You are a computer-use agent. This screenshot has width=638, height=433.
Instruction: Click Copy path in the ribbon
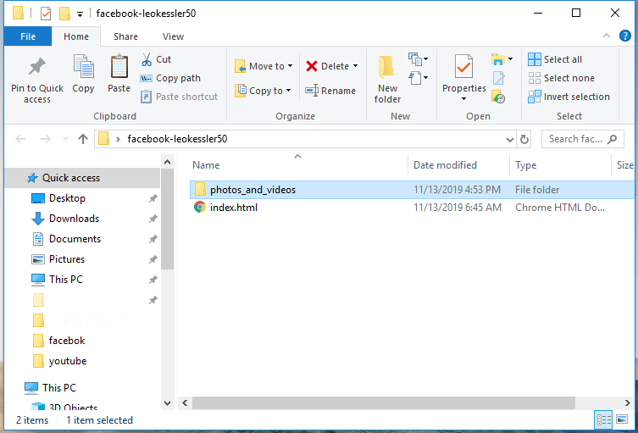170,78
